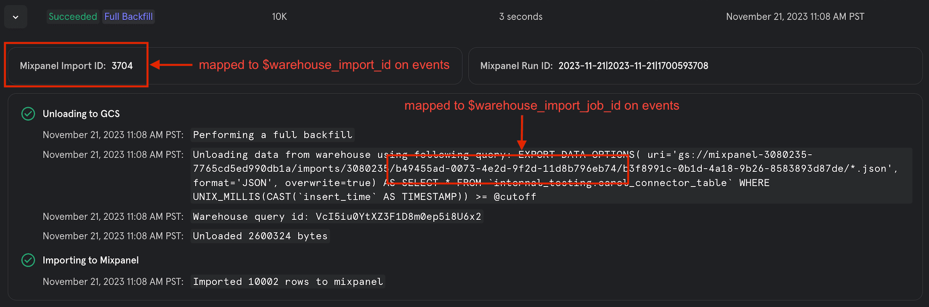The height and width of the screenshot is (307, 929).
Task: Click the Full Backfill badge
Action: pos(128,17)
